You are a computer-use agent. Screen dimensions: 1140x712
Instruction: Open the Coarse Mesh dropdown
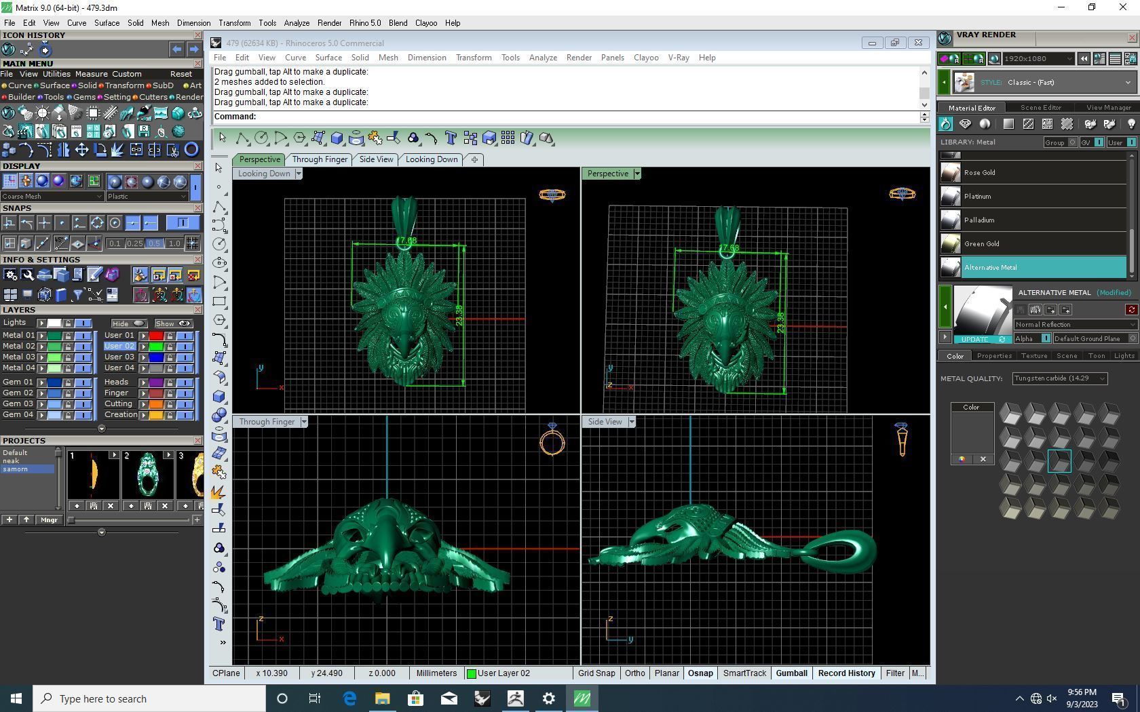coord(52,197)
